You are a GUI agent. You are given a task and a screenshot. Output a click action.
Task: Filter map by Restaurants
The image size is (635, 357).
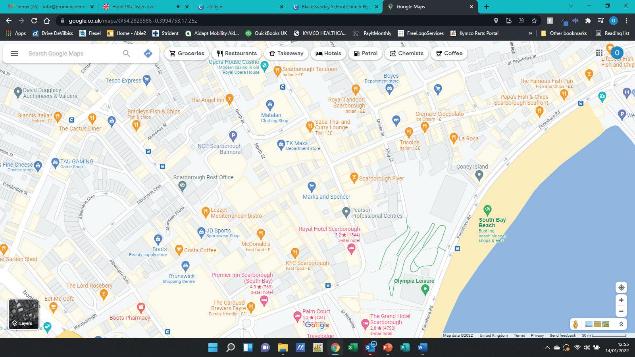tap(237, 54)
